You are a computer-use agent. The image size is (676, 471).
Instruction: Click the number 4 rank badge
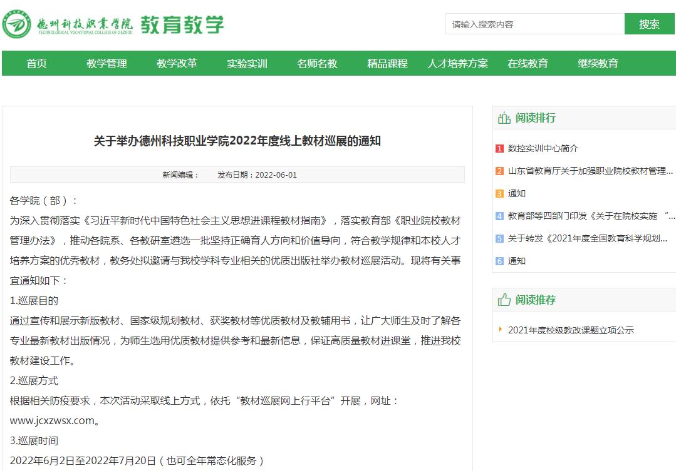click(499, 216)
